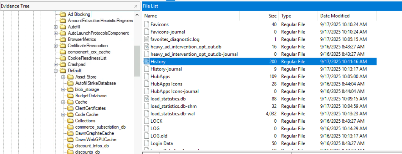Select the Autofill folder label
Image resolution: width=402 pixels, height=154 pixels.
[74, 27]
